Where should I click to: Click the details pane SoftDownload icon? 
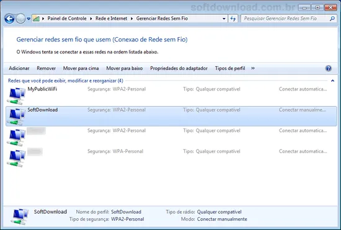click(20, 216)
